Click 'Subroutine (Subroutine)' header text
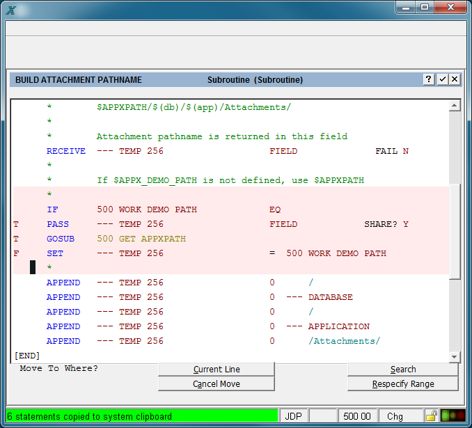Screen dimensions: 472x428 (255, 80)
